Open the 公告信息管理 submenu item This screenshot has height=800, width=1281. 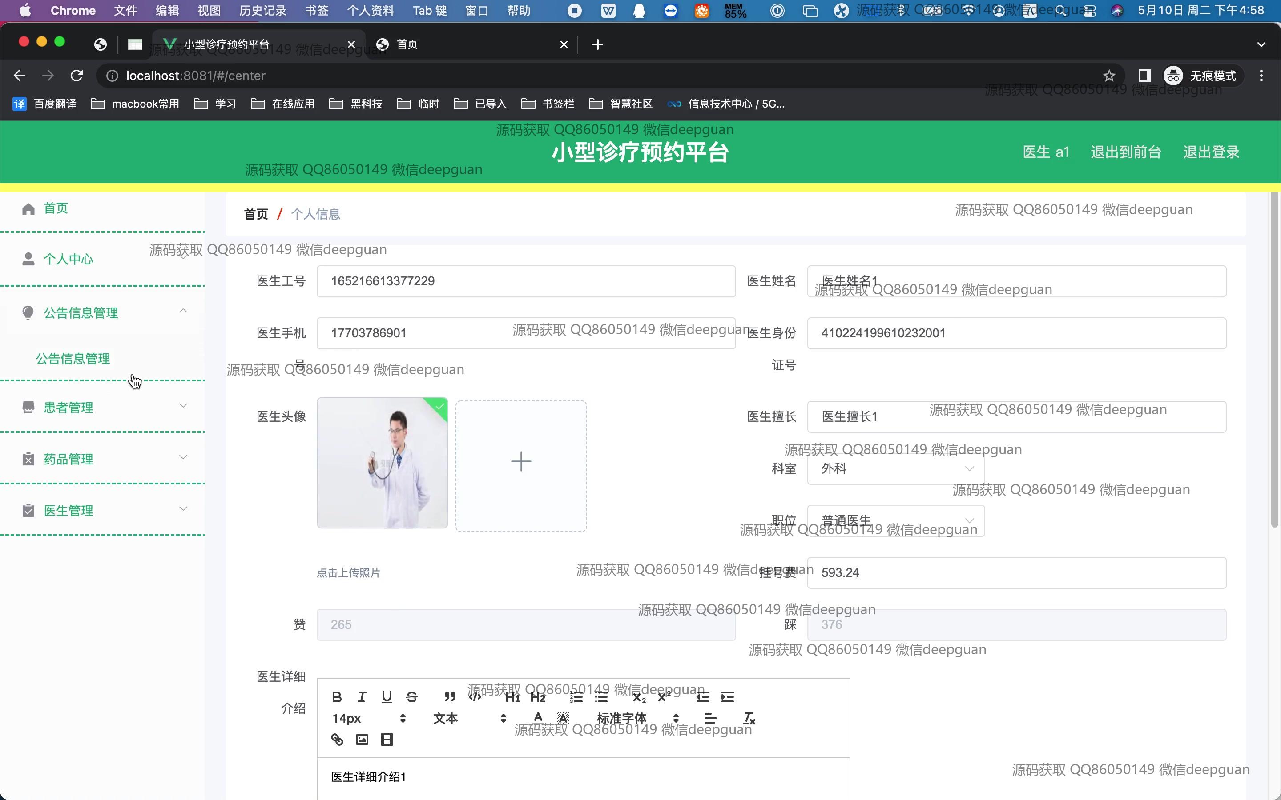73,358
